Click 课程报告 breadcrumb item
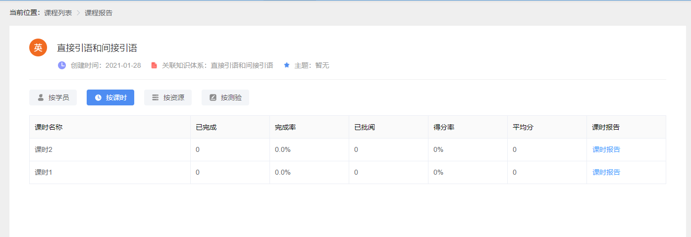 tap(99, 13)
